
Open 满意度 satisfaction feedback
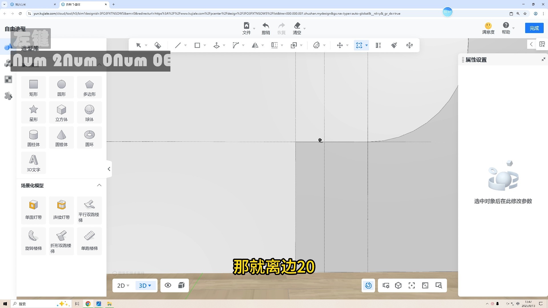coord(488,28)
